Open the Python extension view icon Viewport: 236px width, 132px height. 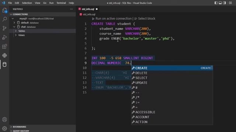point(4,55)
